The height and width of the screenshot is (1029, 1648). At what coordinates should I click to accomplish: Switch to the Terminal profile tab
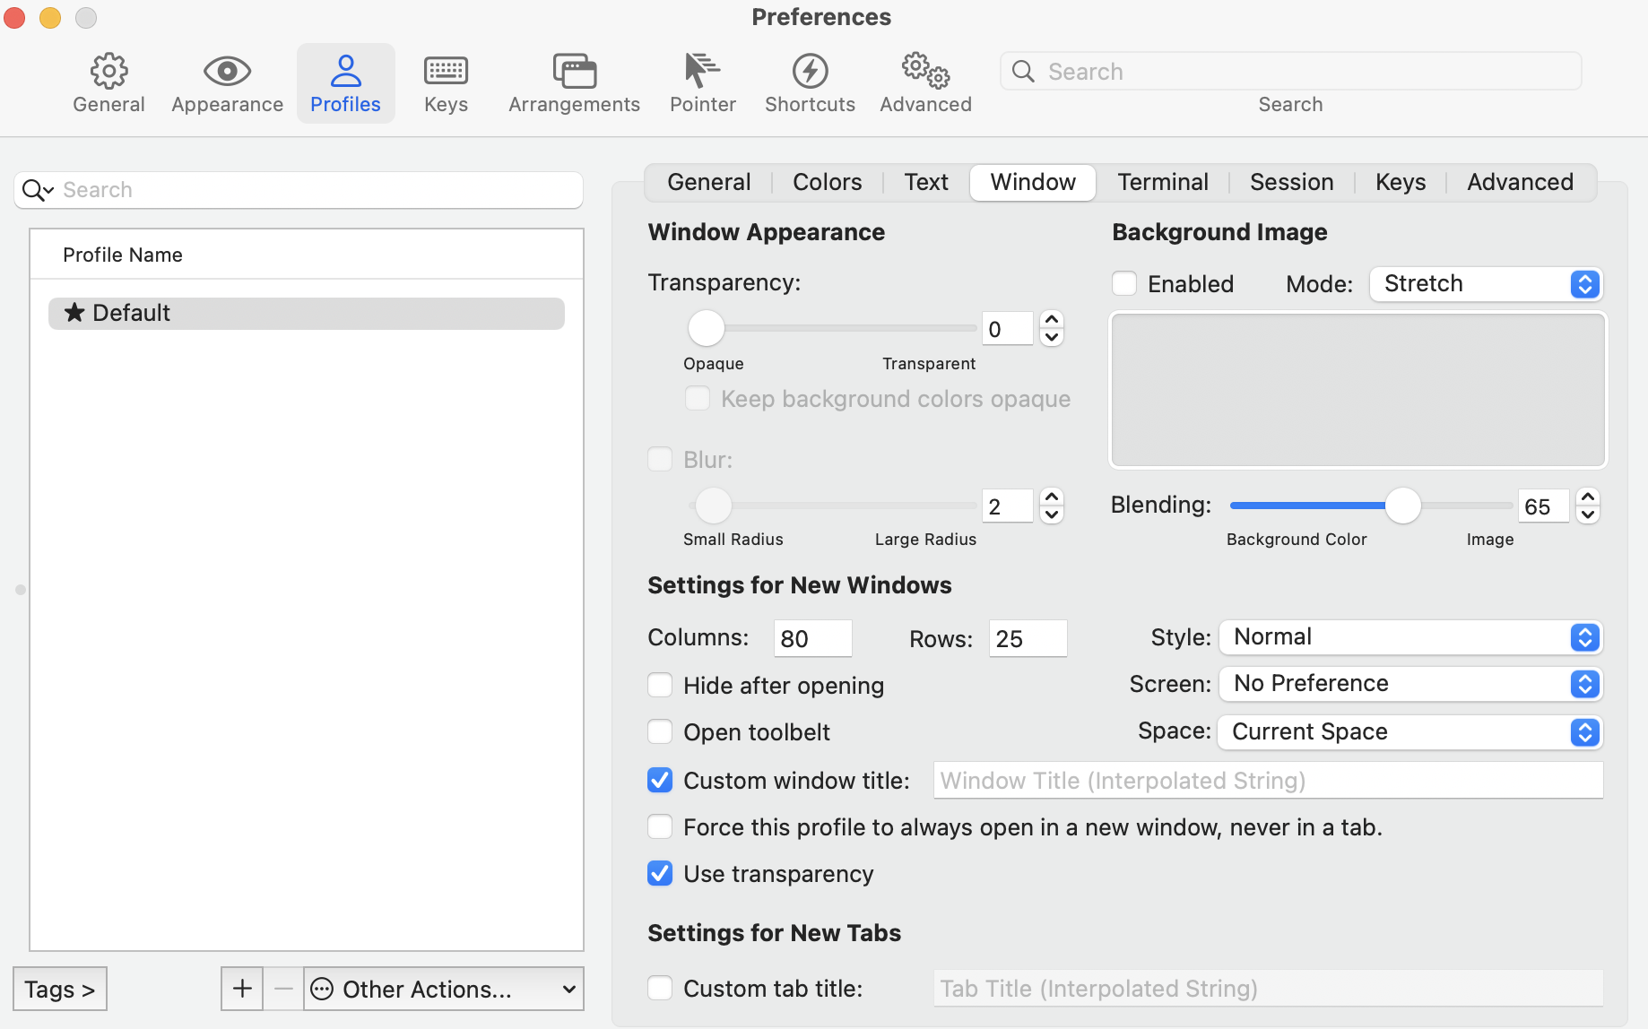[x=1162, y=183]
